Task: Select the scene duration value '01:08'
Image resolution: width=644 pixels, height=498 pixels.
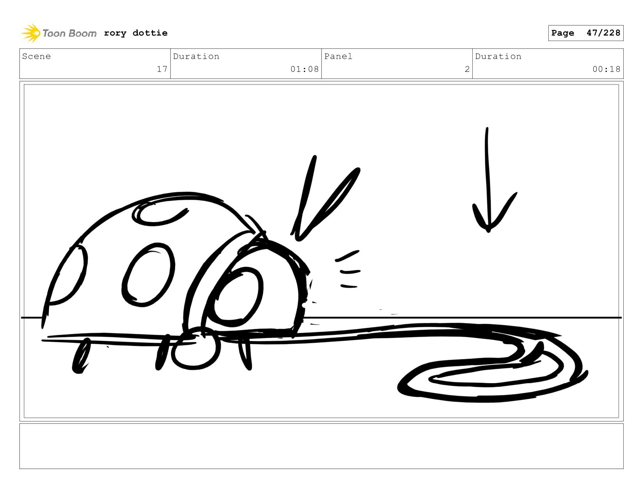Action: point(304,69)
